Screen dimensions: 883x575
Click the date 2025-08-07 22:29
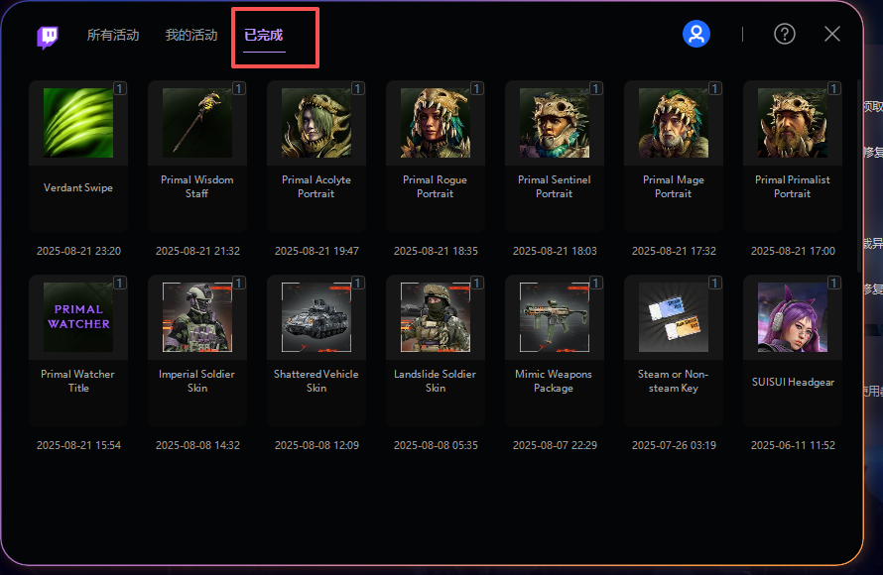coord(555,445)
